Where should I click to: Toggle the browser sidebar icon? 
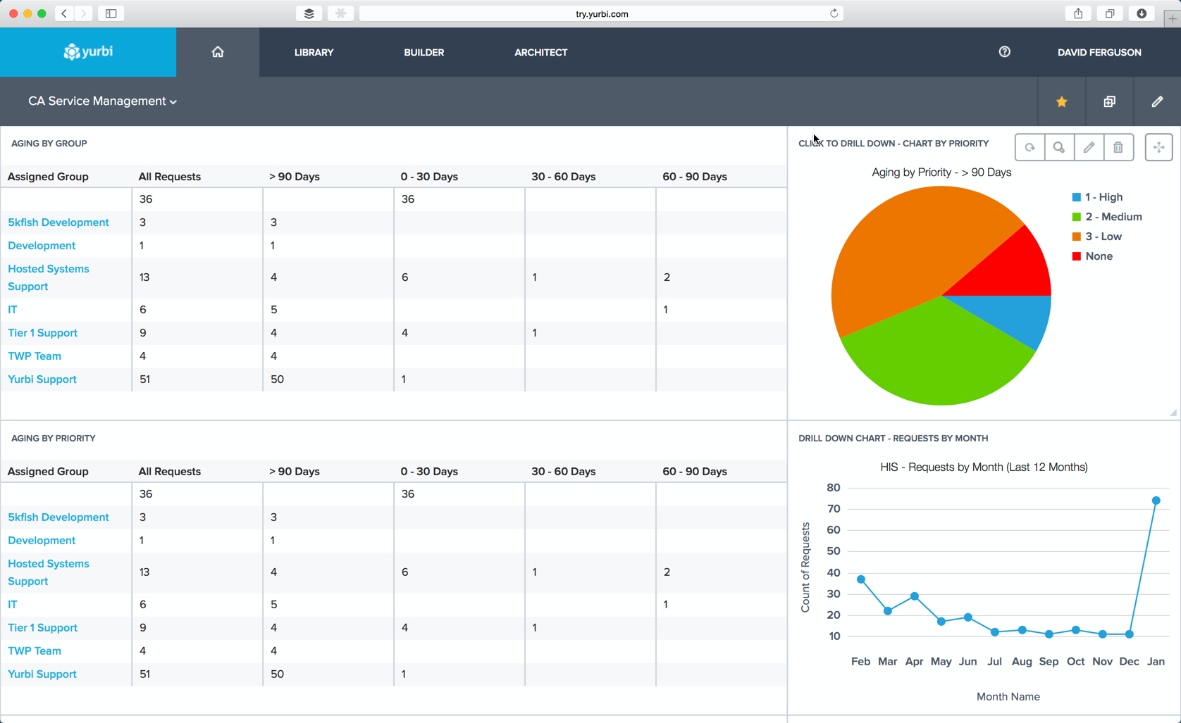pyautogui.click(x=111, y=13)
